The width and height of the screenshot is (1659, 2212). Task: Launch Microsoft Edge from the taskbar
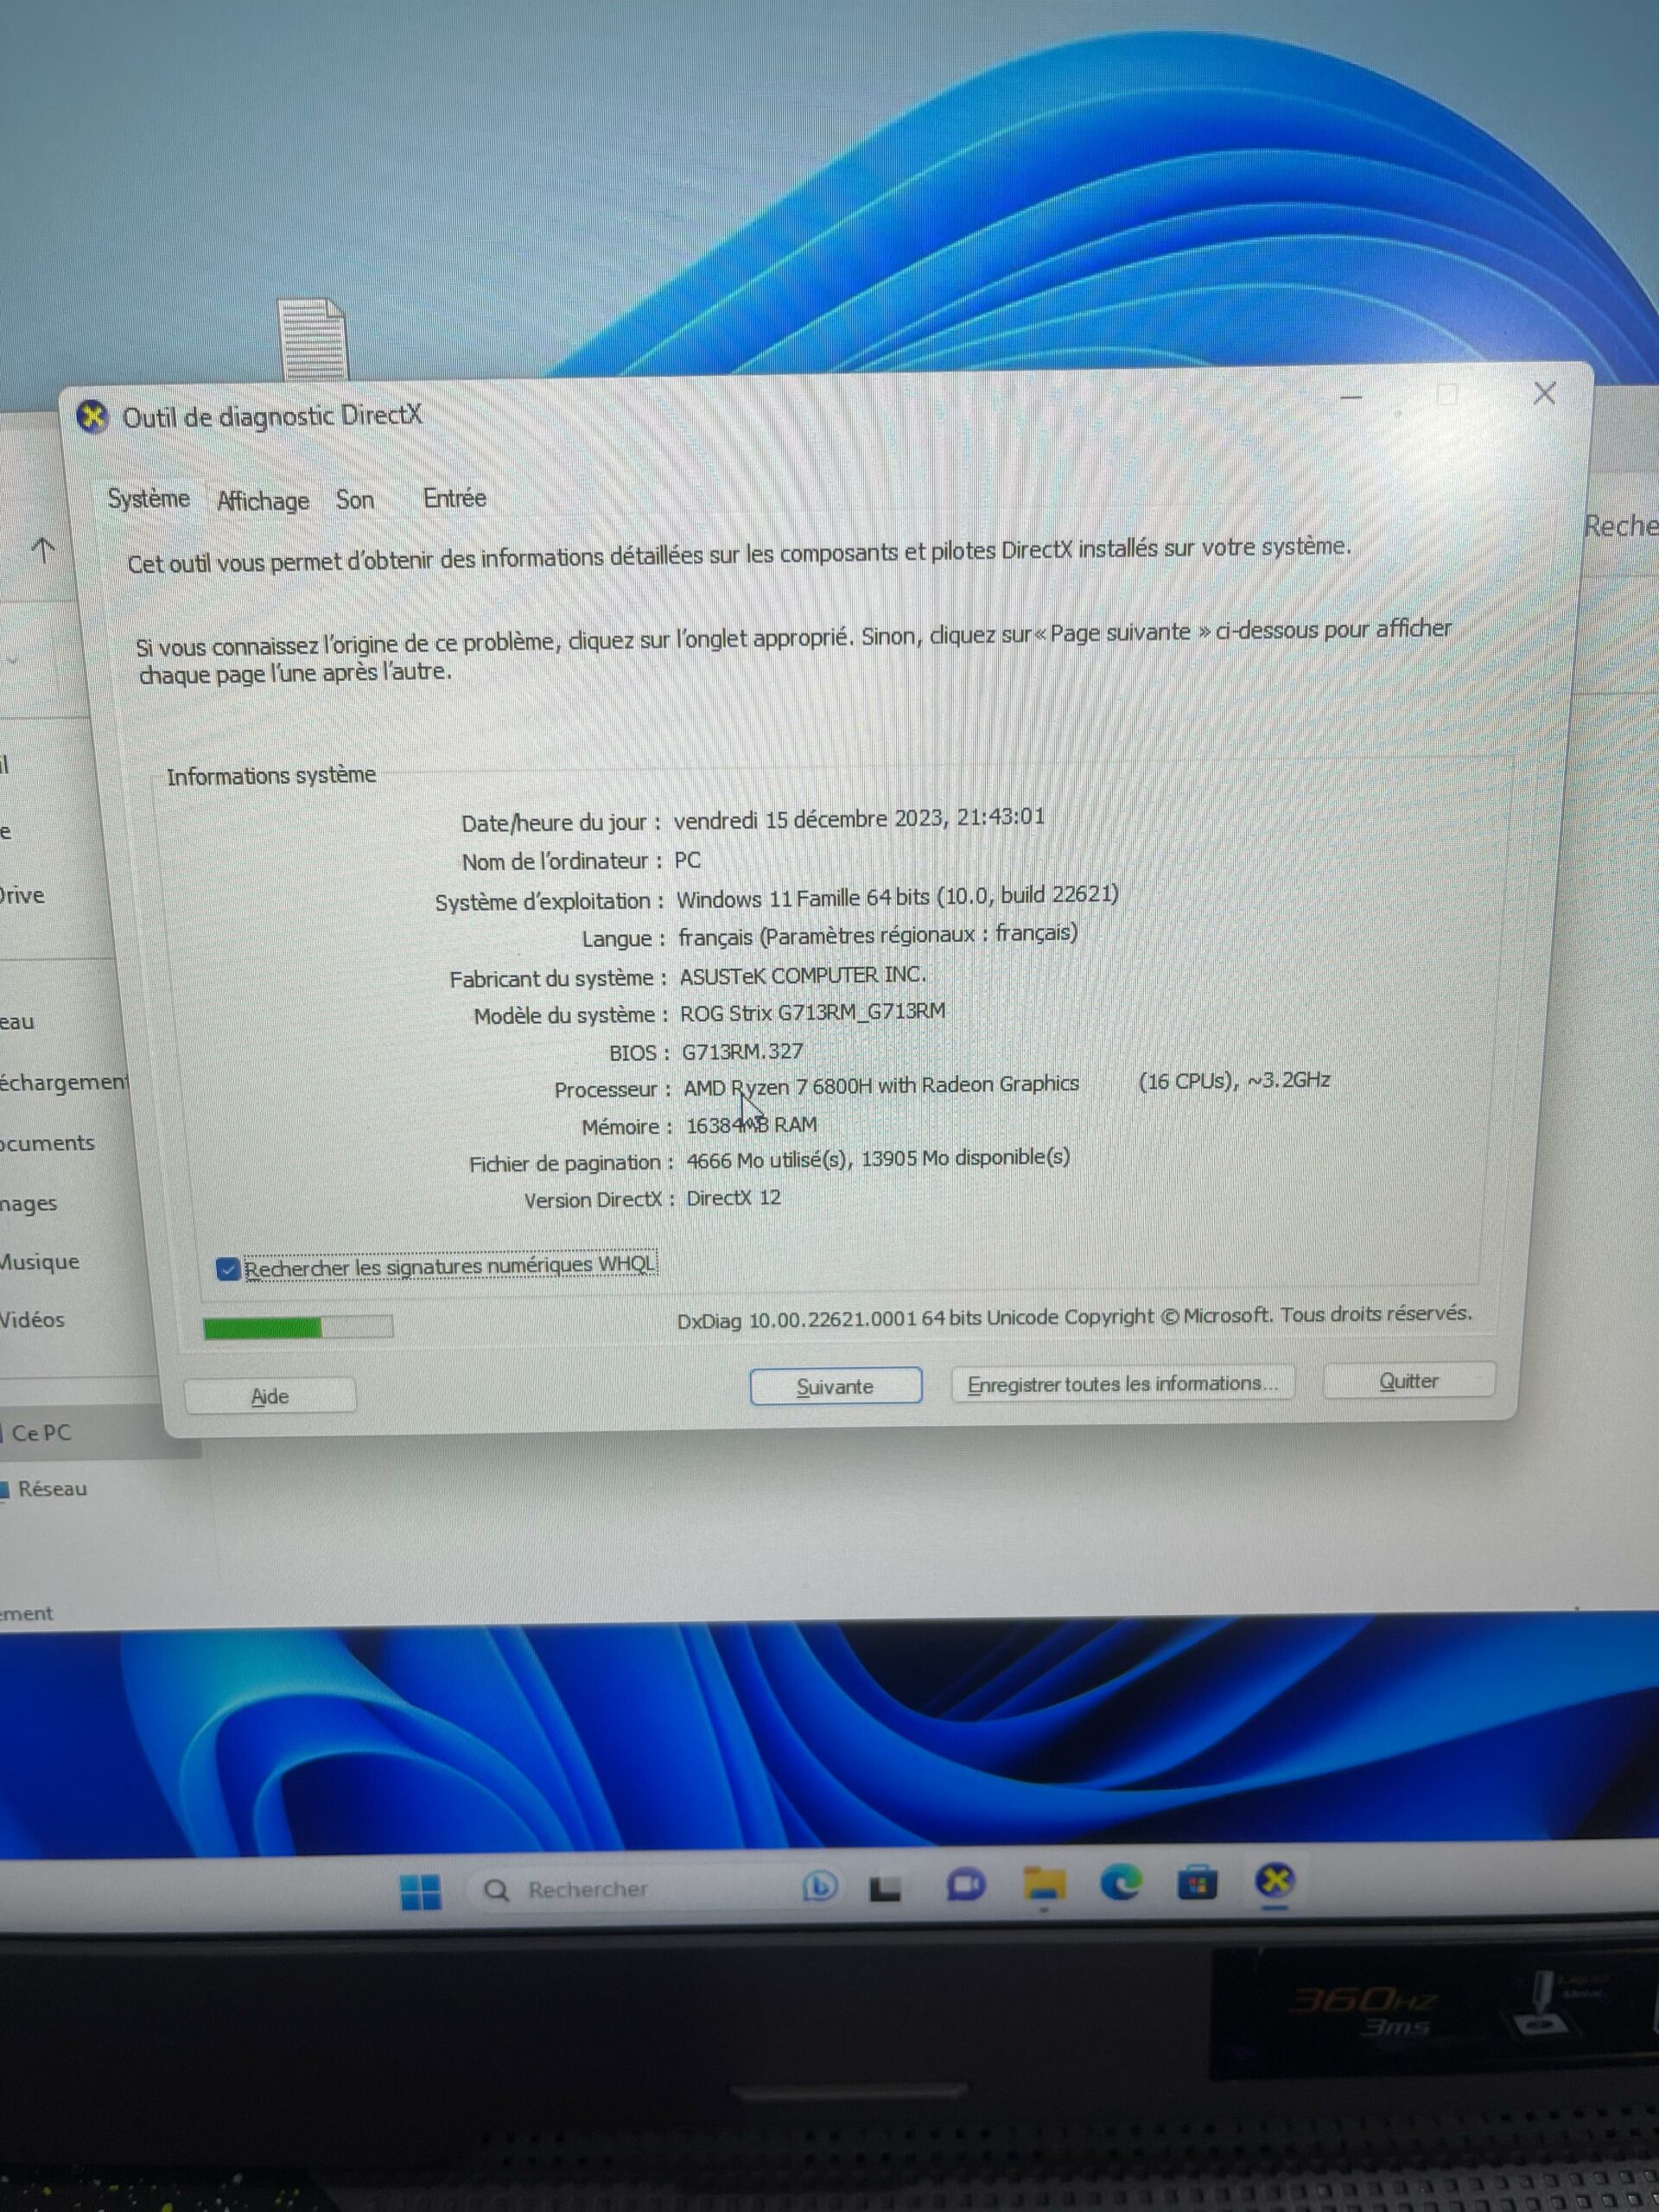pyautogui.click(x=1121, y=1883)
